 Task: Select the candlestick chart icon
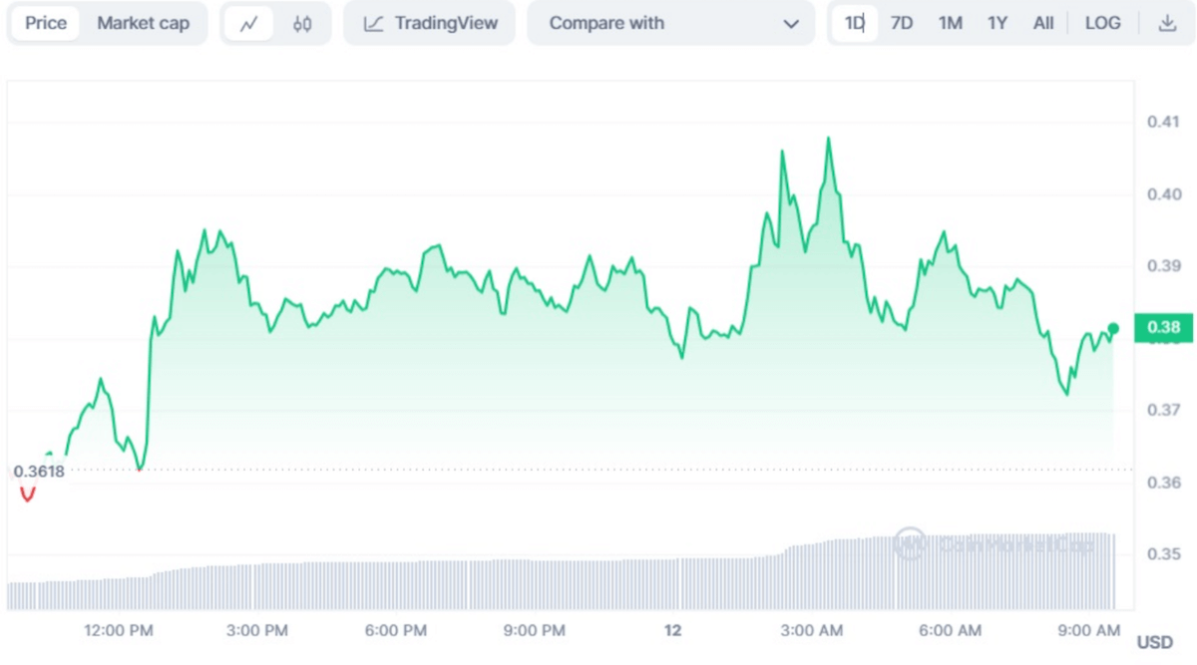pyautogui.click(x=302, y=23)
